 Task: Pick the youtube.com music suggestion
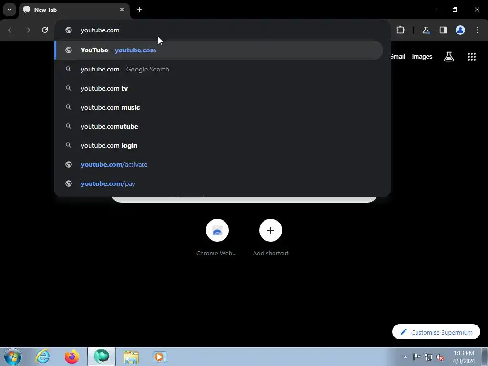(x=219, y=107)
